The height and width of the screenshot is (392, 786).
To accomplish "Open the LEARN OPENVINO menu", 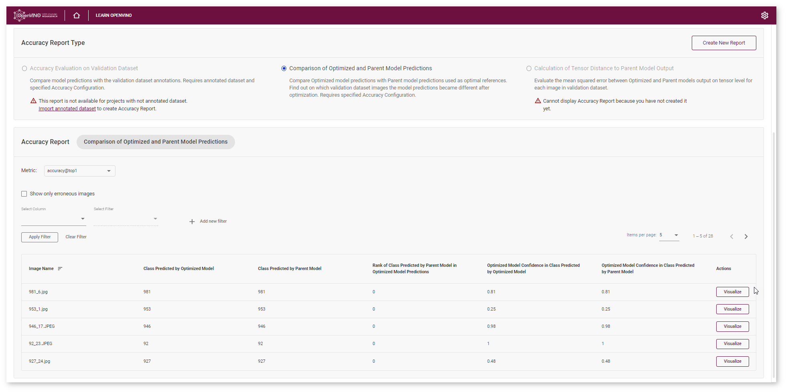I will point(113,15).
